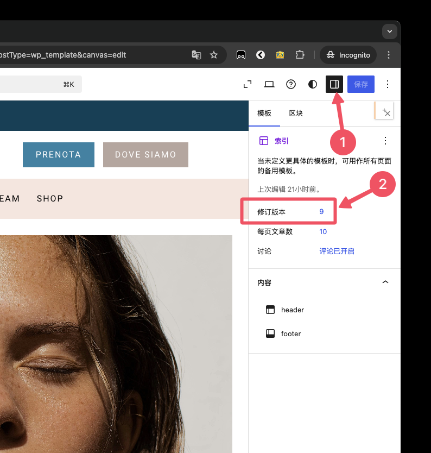Open editor options three-dot menu

click(x=388, y=84)
